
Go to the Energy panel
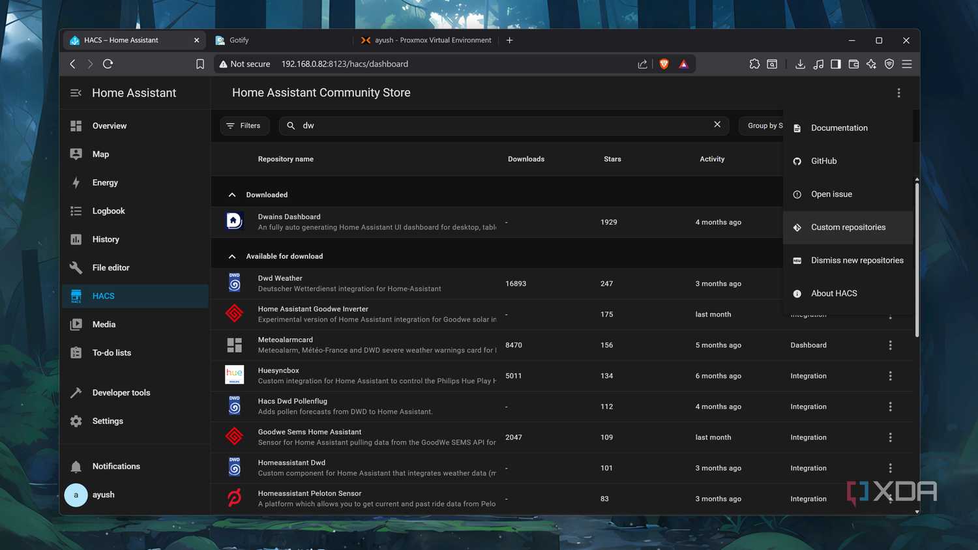(135, 182)
